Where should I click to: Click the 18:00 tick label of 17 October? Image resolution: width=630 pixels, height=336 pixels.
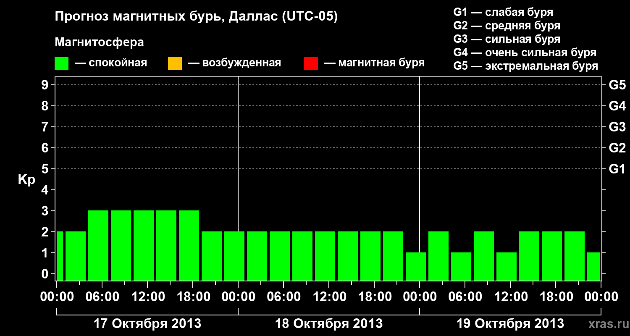click(193, 297)
